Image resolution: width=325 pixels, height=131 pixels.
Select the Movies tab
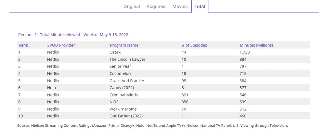[x=180, y=6]
